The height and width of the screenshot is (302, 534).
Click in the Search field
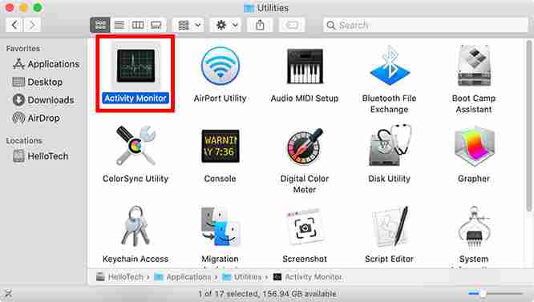(426, 25)
